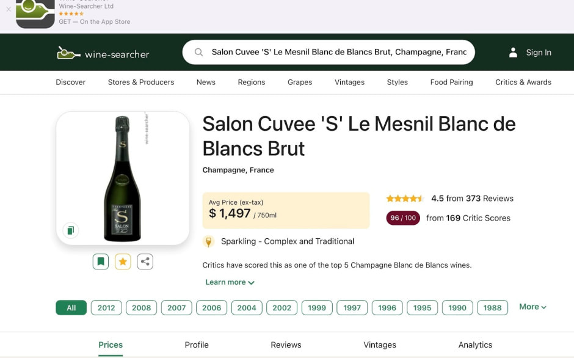Select the 2008 vintage filter
The width and height of the screenshot is (574, 358).
[141, 307]
